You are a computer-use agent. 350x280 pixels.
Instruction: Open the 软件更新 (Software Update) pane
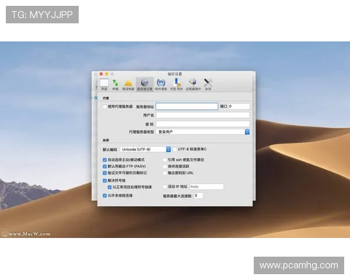coord(161,83)
